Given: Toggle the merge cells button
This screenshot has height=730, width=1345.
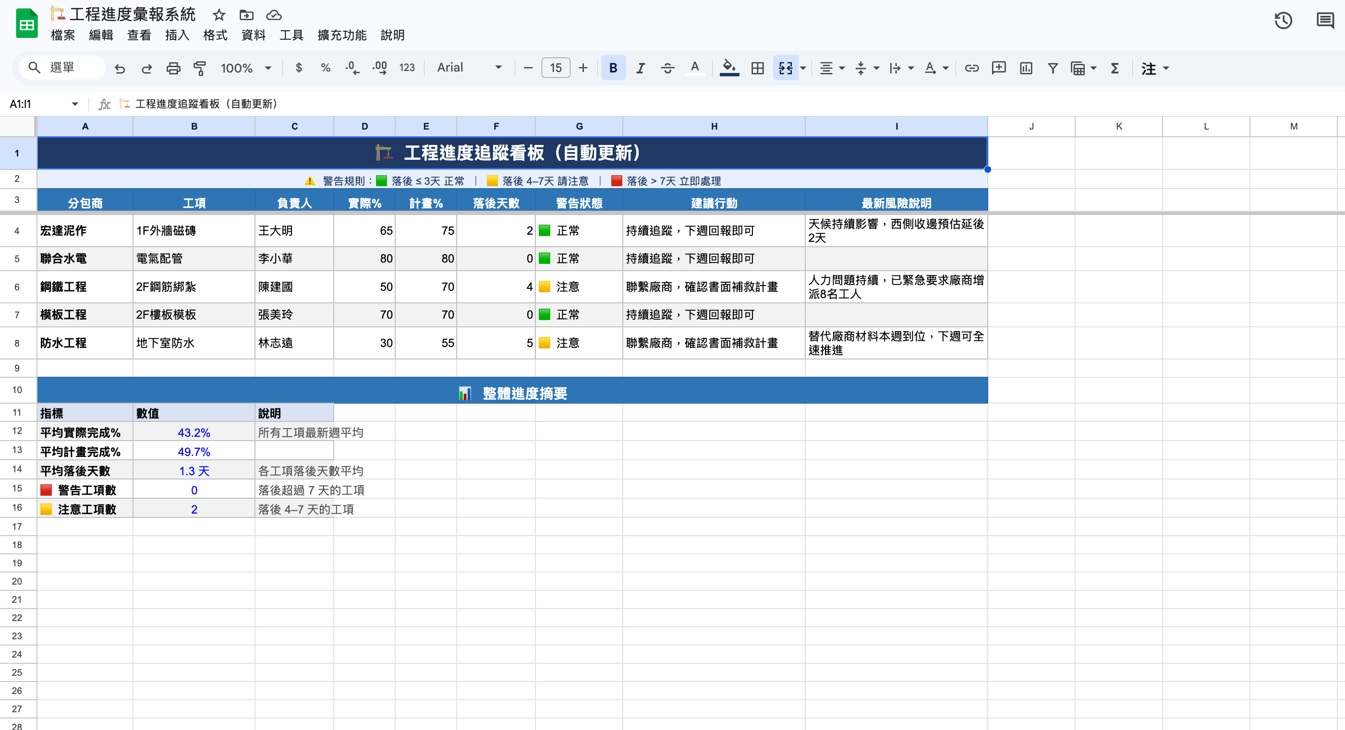Looking at the screenshot, I should [x=785, y=68].
